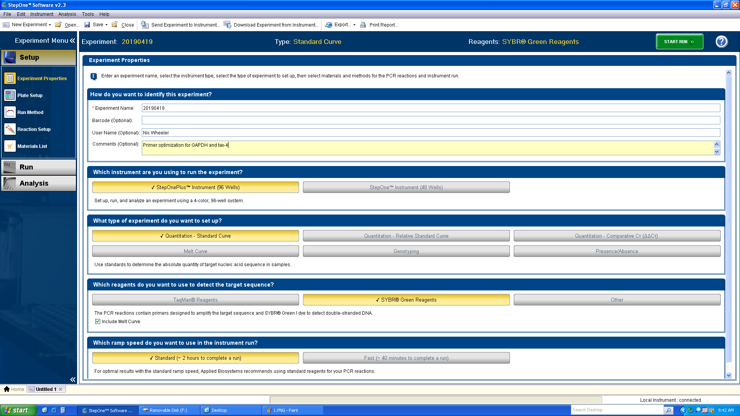
Task: Select Melt Curve experiment type
Action: point(195,251)
